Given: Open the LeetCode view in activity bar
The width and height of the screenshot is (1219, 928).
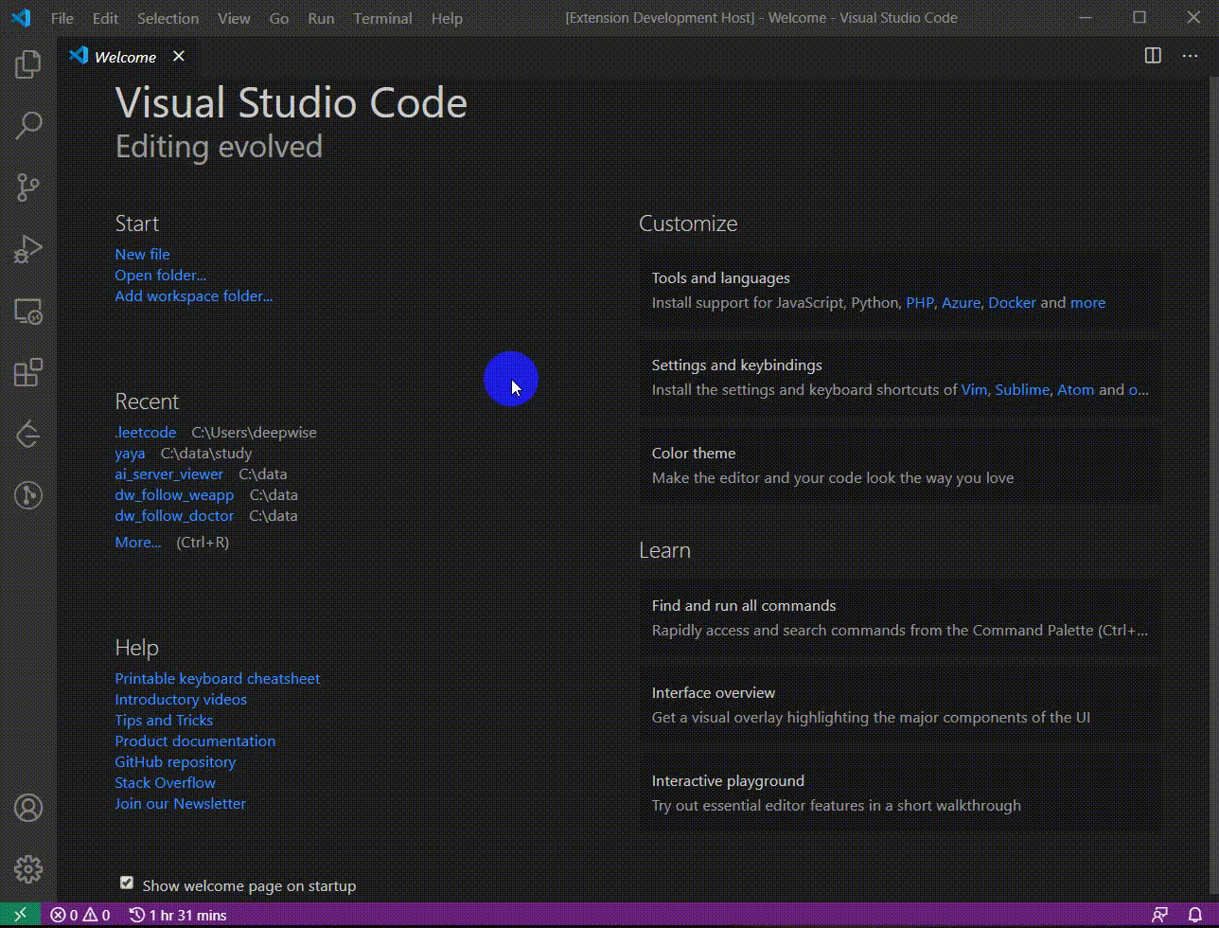Looking at the screenshot, I should [x=28, y=434].
